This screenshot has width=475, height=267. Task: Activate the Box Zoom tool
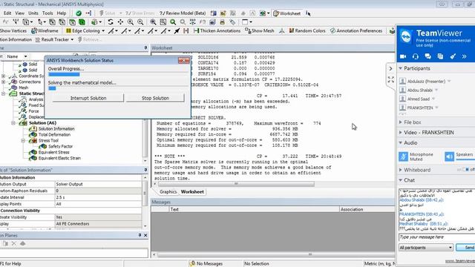(x=140, y=22)
